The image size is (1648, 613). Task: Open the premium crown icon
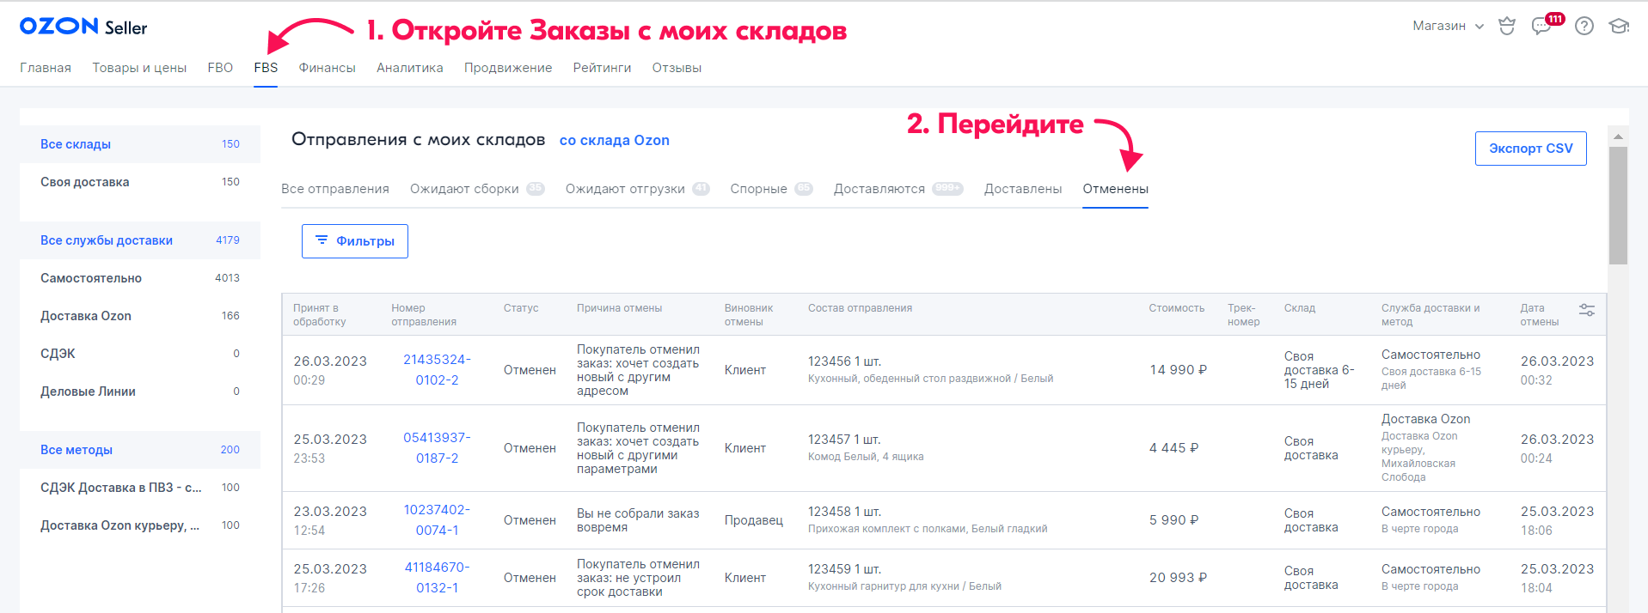pos(1506,27)
